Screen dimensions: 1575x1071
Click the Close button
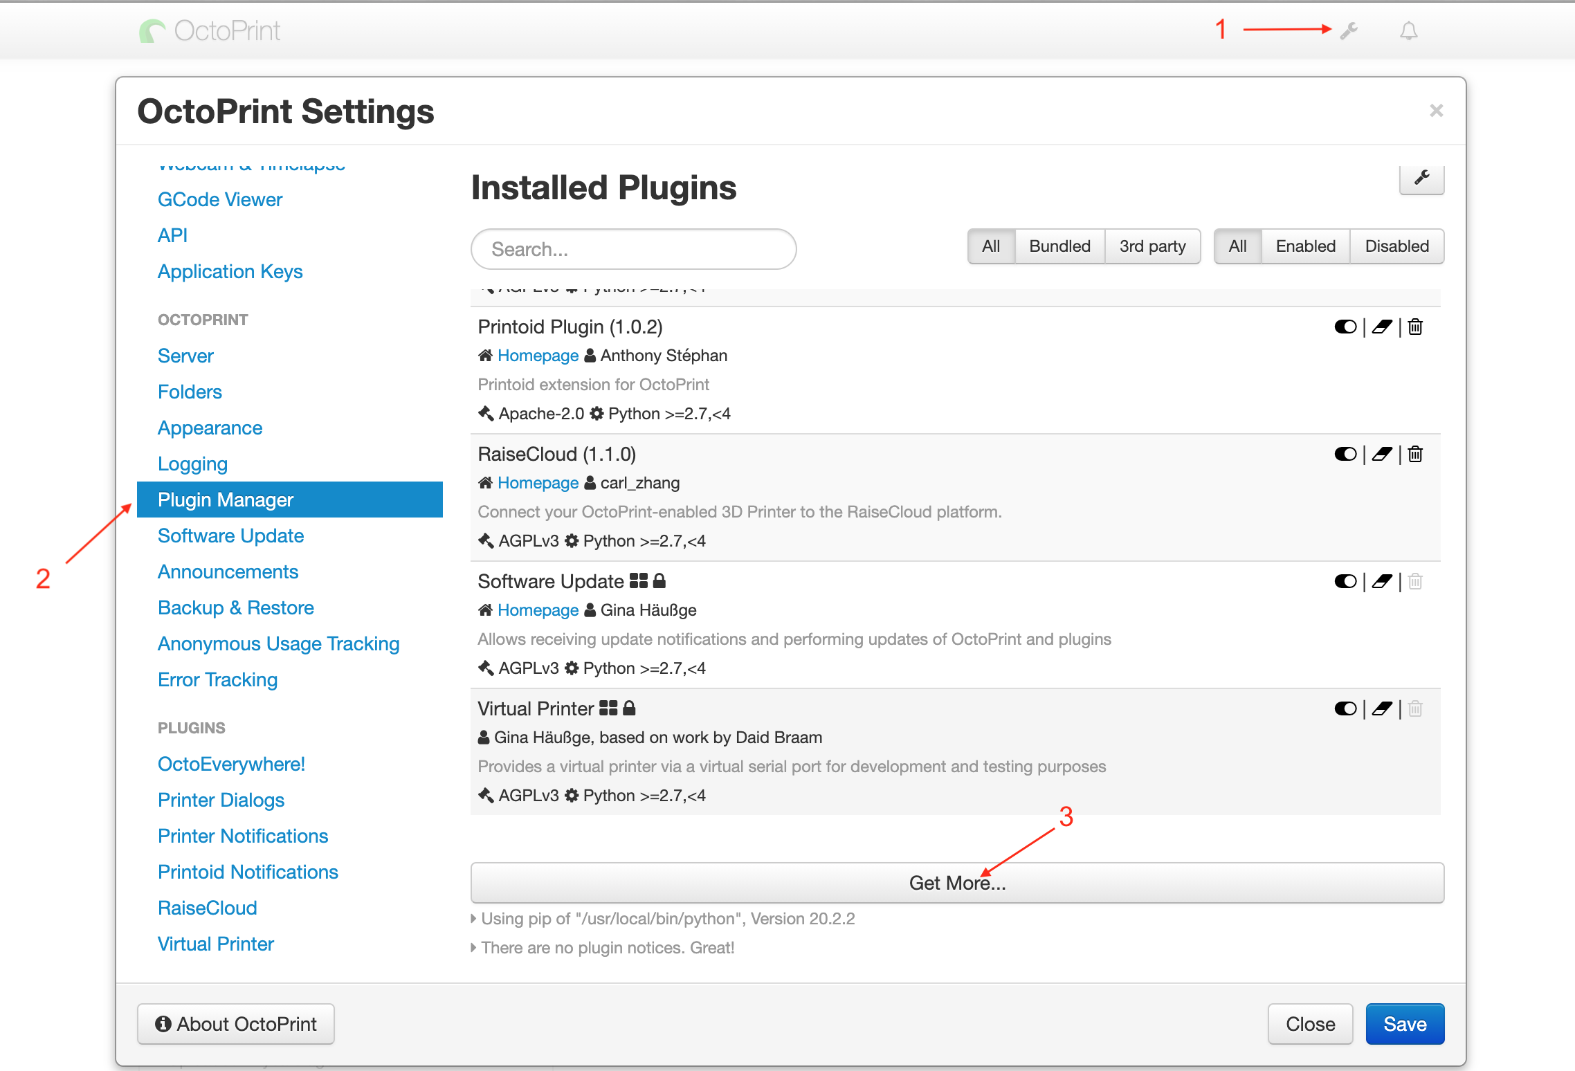tap(1310, 1024)
